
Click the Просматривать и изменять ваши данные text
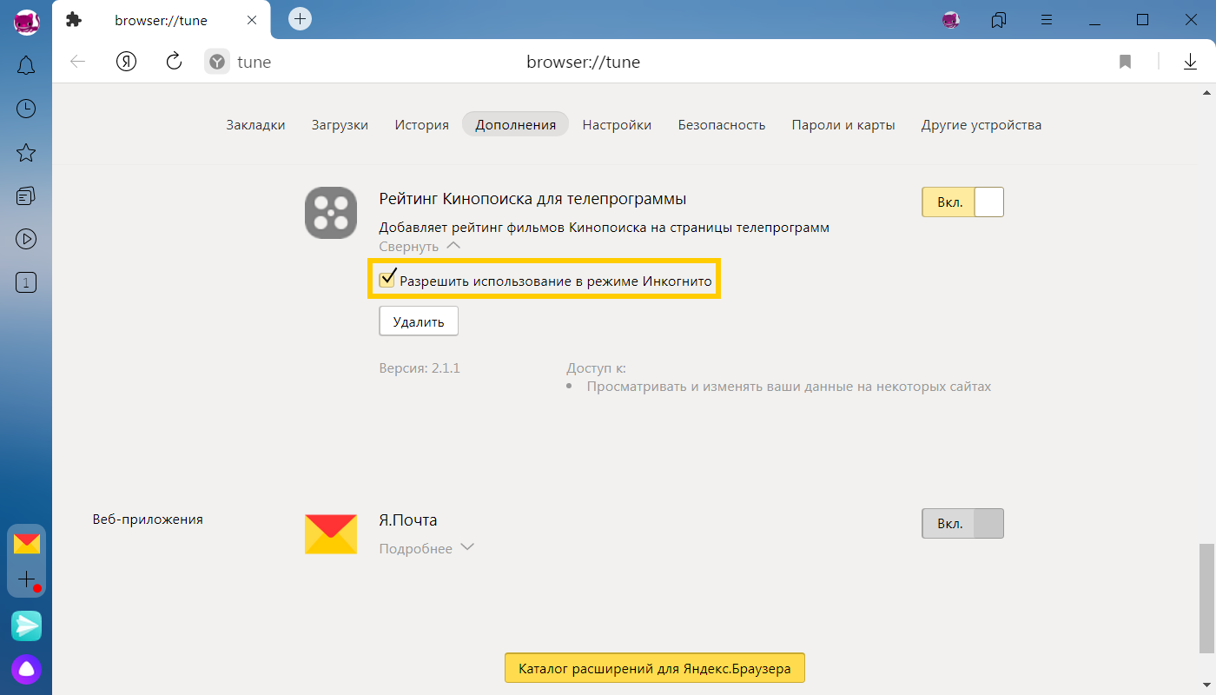(789, 387)
